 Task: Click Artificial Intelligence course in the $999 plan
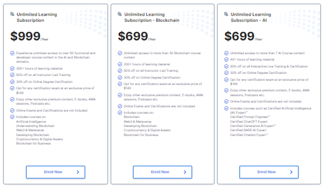pos(31,121)
